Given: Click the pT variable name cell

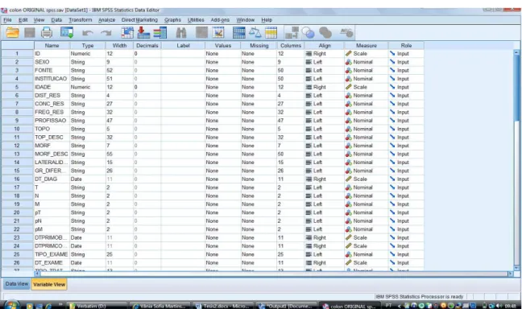Looking at the screenshot, I should coord(52,212).
